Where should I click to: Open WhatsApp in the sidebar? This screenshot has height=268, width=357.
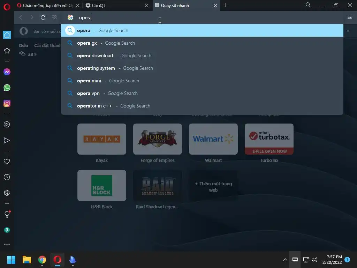7,88
